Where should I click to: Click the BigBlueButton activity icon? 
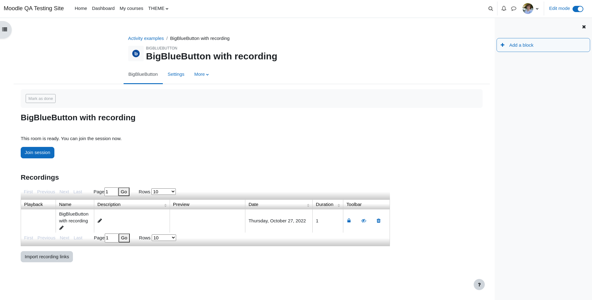pyautogui.click(x=136, y=54)
